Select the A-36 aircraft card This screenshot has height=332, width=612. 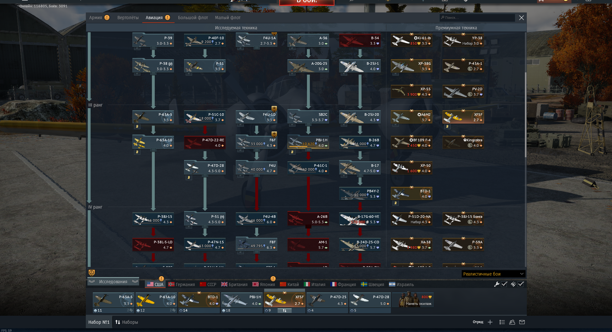[308, 41]
